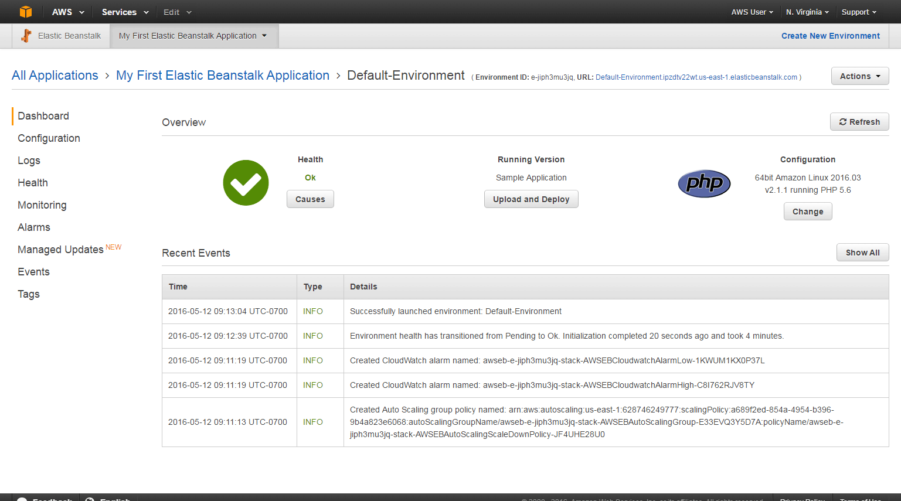Expand My First Elastic Beanstalk Application dropdown
The width and height of the screenshot is (901, 501).
click(x=193, y=36)
